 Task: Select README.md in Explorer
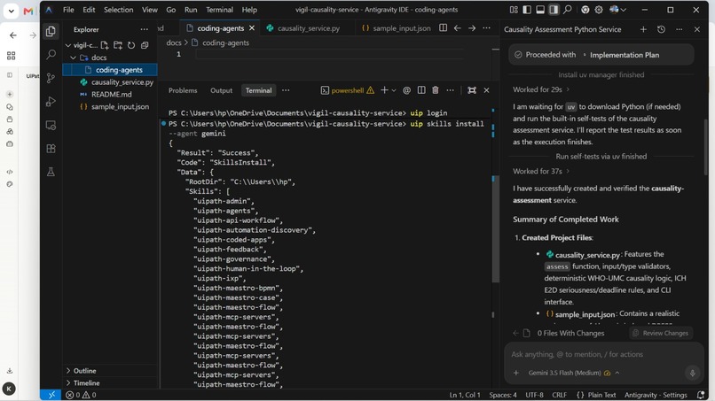click(110, 94)
